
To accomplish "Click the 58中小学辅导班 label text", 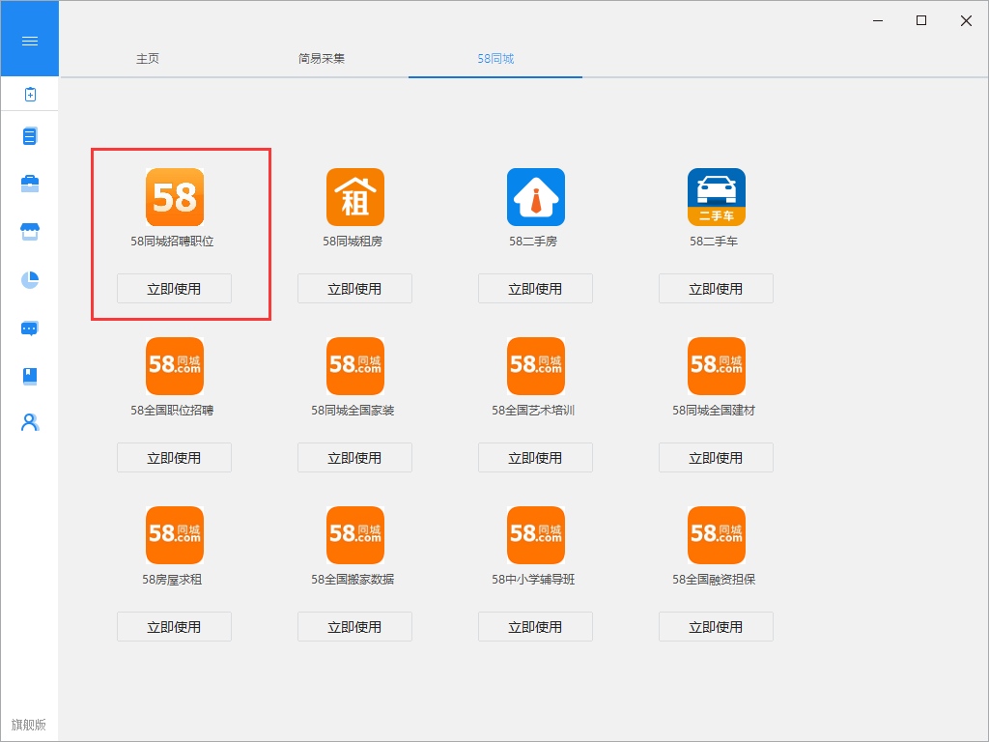I will pyautogui.click(x=533, y=580).
